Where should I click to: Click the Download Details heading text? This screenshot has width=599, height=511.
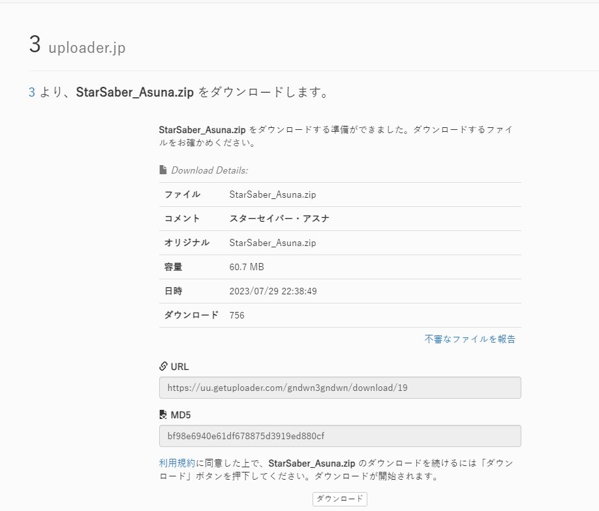[x=209, y=170]
